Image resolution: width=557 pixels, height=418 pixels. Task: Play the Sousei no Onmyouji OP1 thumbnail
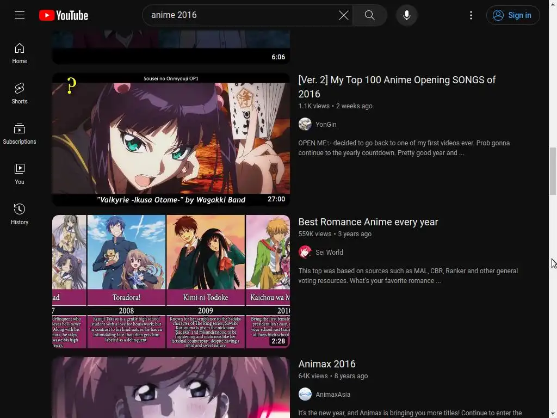pos(171,139)
